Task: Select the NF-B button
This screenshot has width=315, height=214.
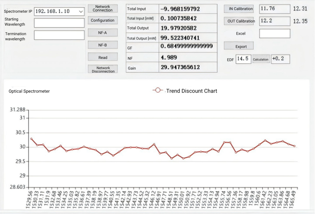Action: click(102, 45)
